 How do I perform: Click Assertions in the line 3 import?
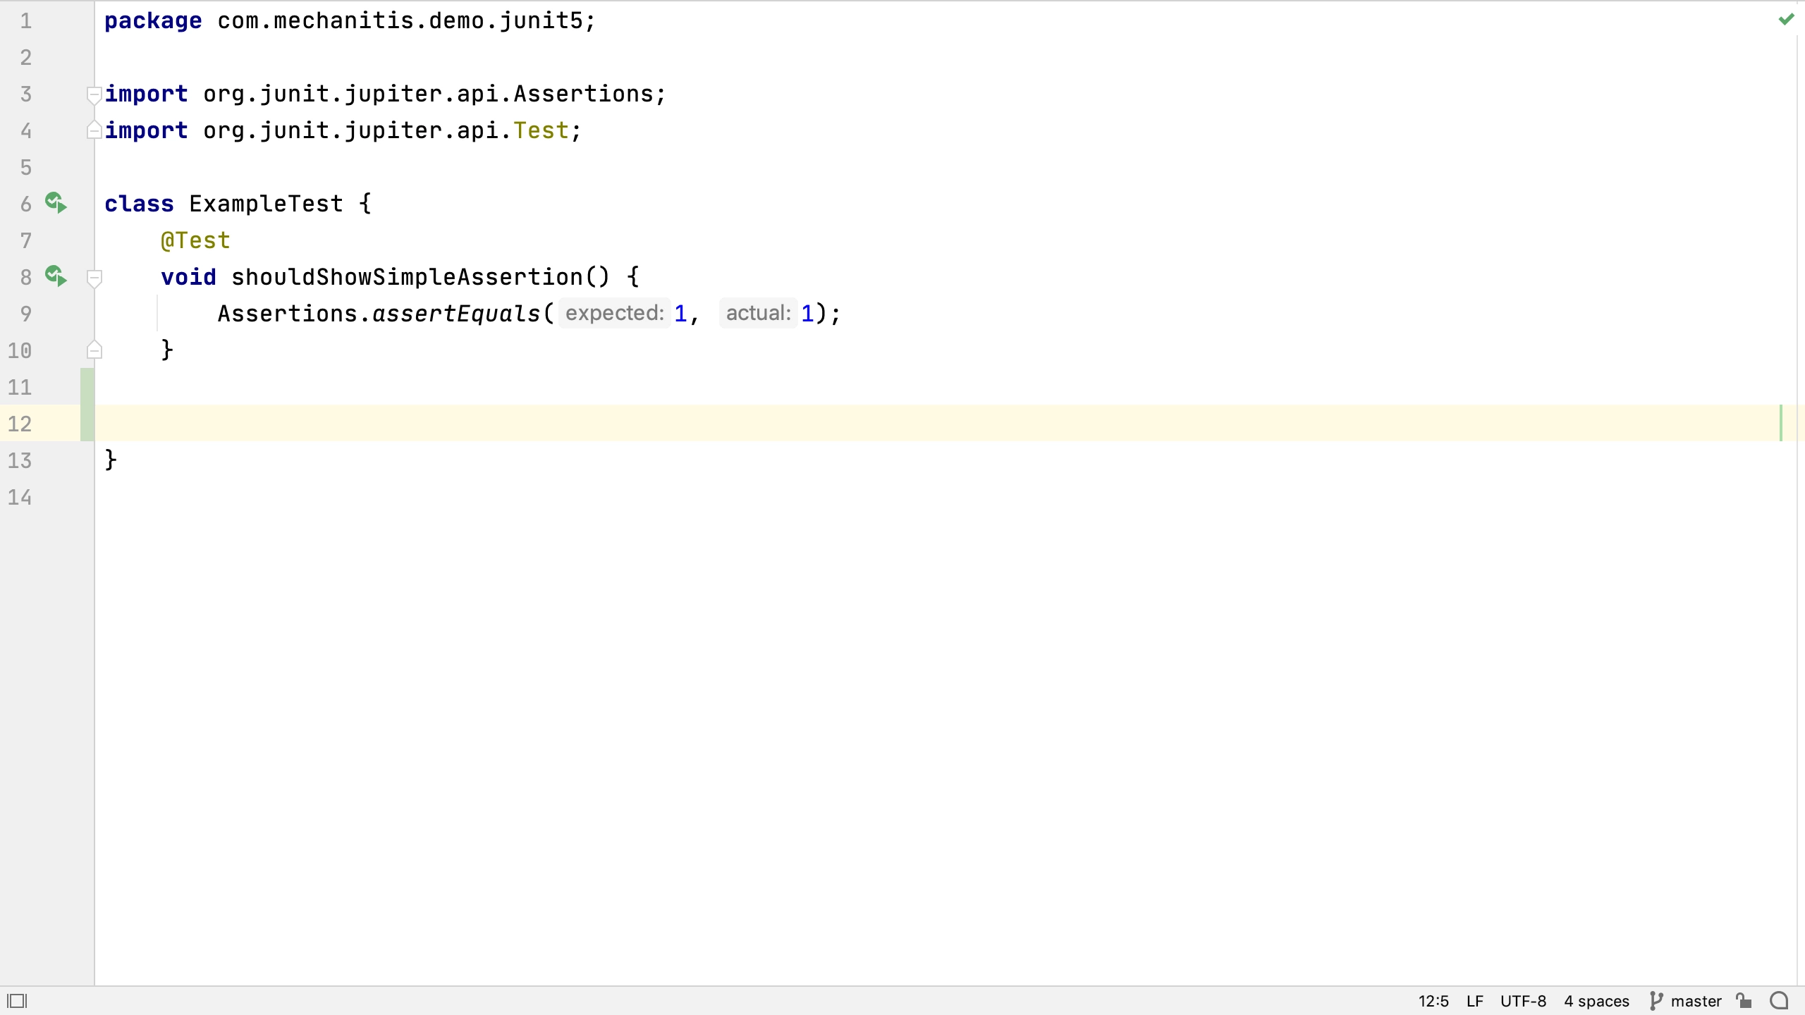(584, 94)
